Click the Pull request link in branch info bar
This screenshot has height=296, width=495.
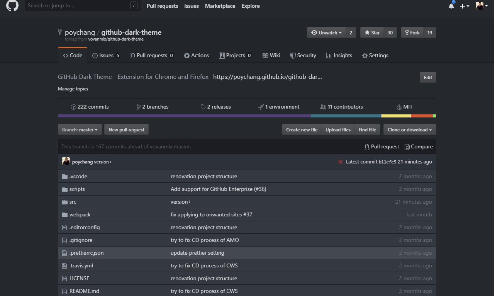382,146
